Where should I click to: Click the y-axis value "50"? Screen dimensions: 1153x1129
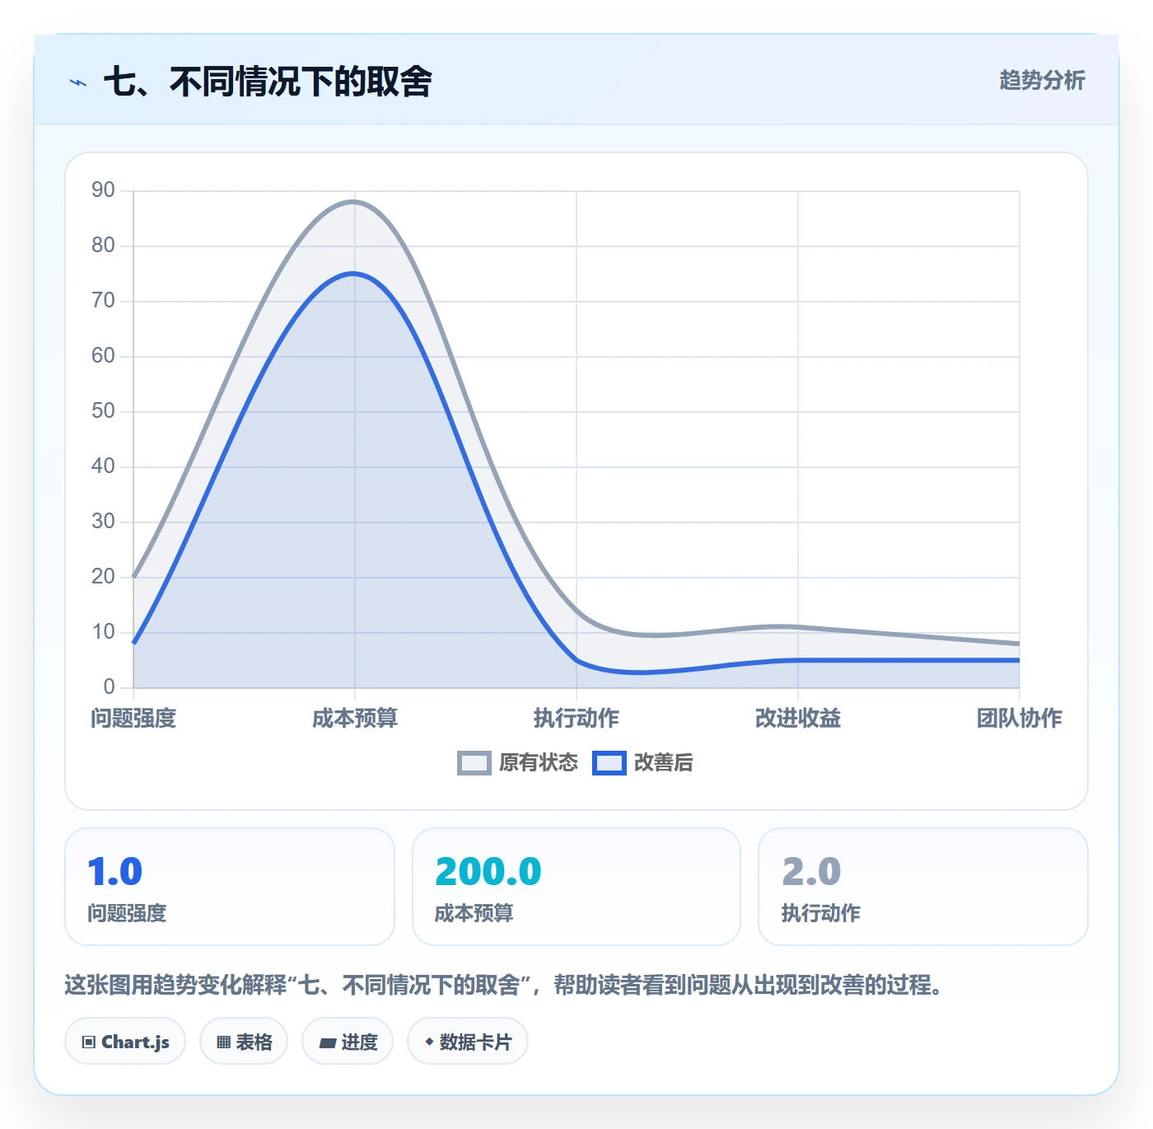[x=103, y=411]
